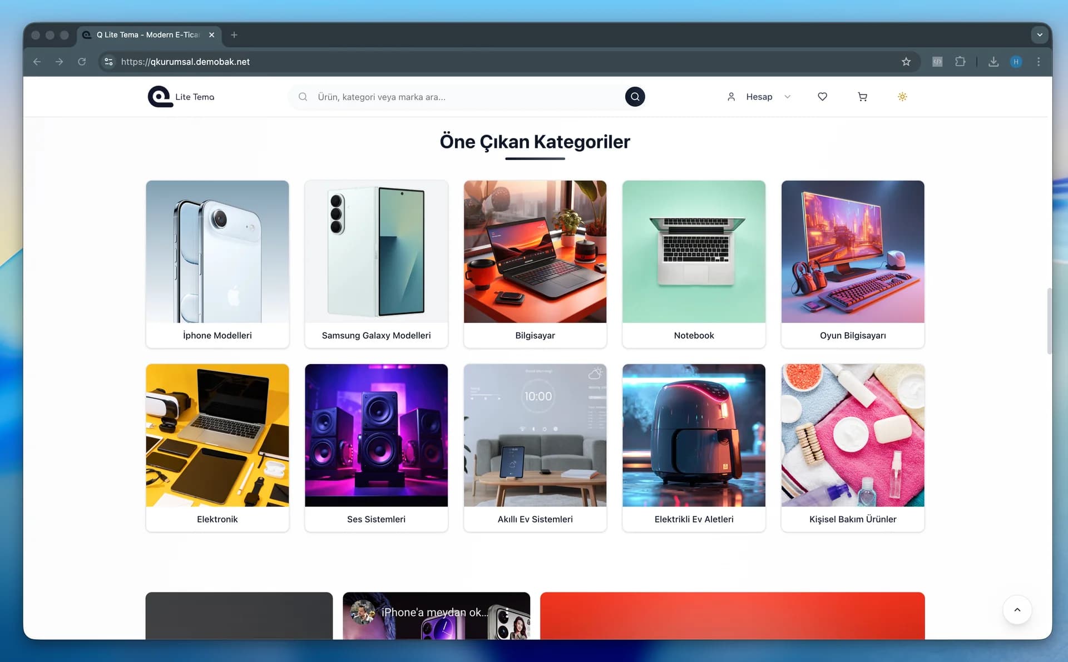The height and width of the screenshot is (662, 1068).
Task: Open browser extensions puzzle icon
Action: point(960,62)
